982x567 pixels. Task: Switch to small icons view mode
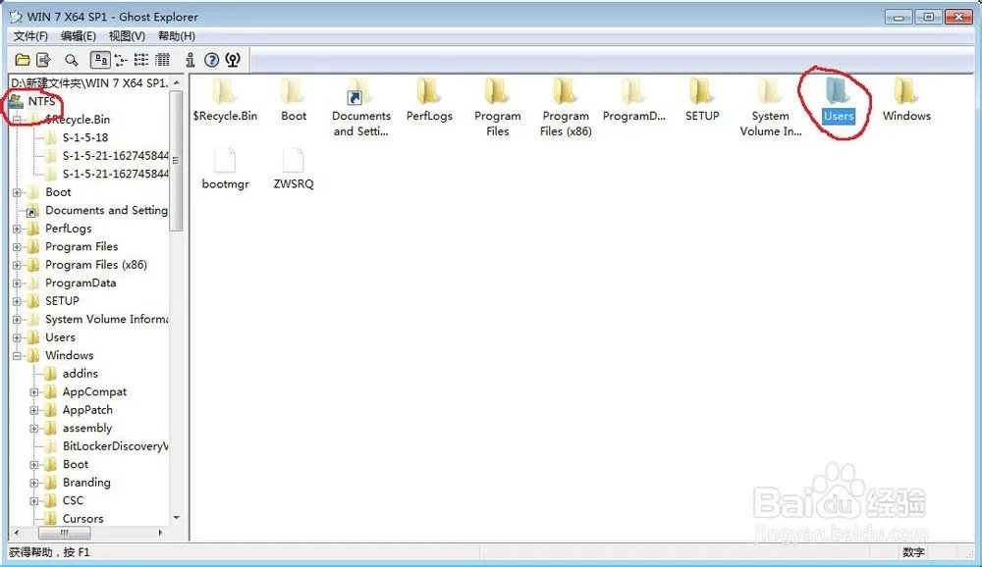[x=121, y=60]
